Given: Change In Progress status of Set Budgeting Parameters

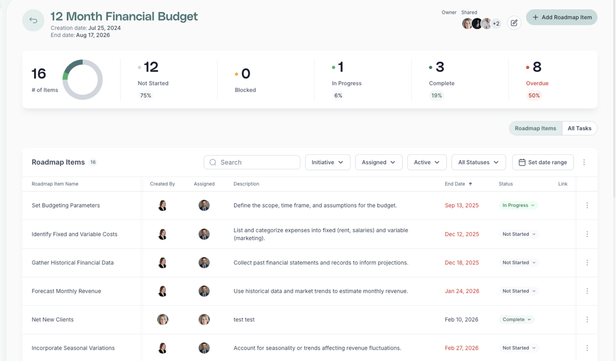Looking at the screenshot, I should tap(518, 206).
